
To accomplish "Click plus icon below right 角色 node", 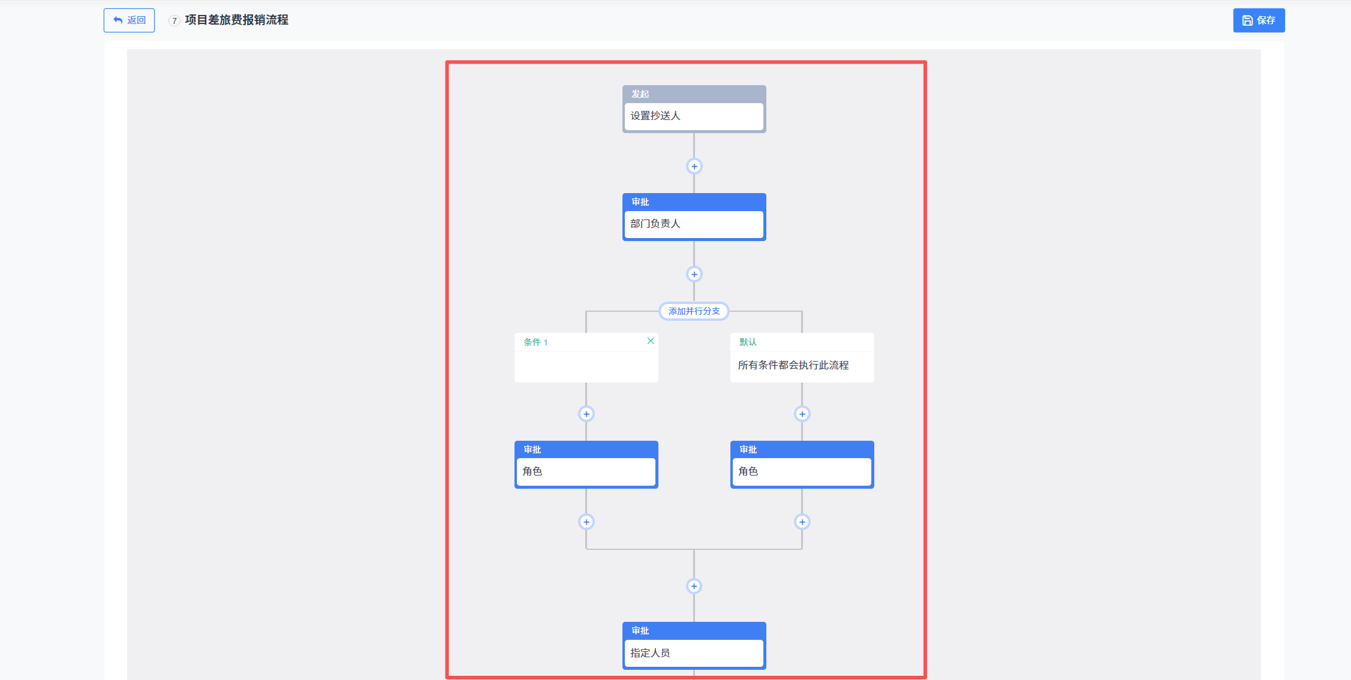I will click(x=802, y=522).
